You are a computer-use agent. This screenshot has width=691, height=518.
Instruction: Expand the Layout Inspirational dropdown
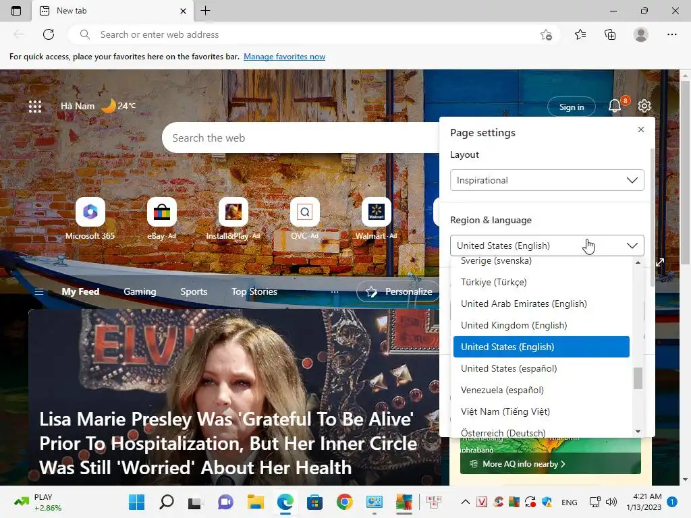click(x=547, y=180)
